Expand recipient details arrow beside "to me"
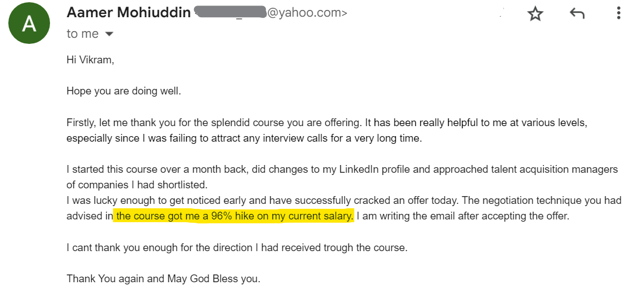The width and height of the screenshot is (641, 290). tap(109, 34)
